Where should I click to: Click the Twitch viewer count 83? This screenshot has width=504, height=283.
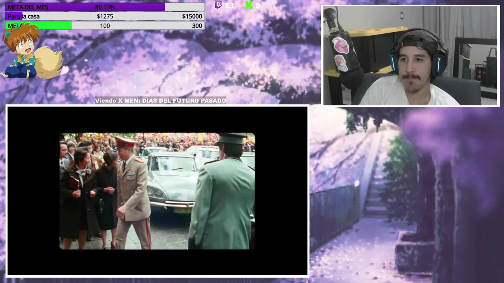(229, 6)
